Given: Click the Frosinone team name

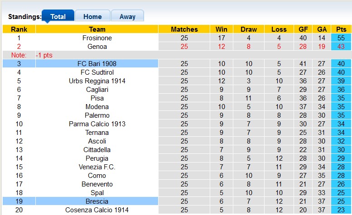Looking at the screenshot, I should (x=97, y=38).
